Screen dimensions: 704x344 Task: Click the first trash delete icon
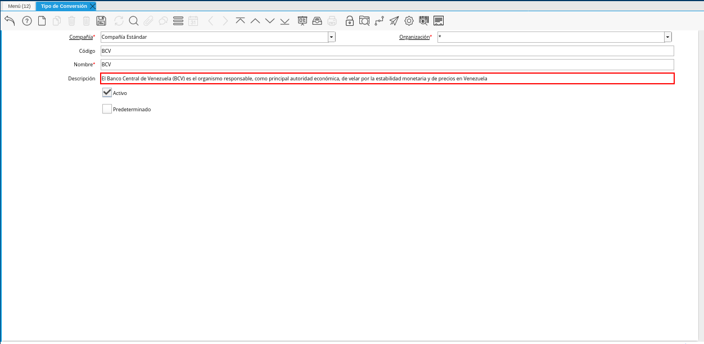pyautogui.click(x=71, y=21)
